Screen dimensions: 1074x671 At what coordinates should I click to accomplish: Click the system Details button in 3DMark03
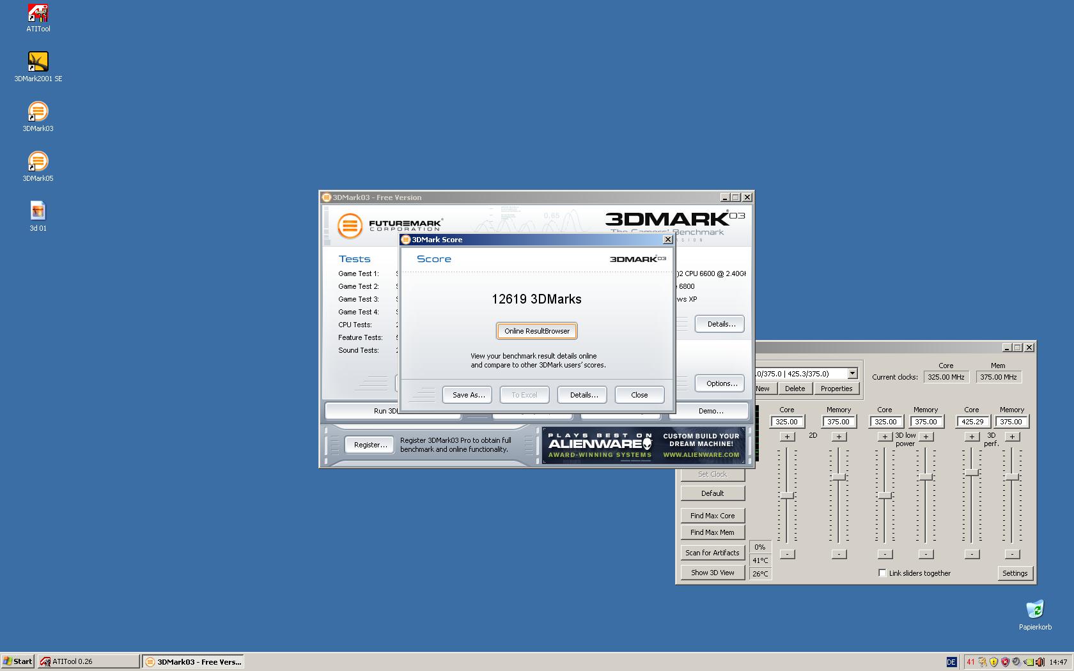point(720,324)
